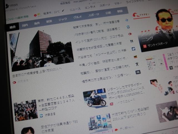
Task: Click the source icon under motorcycle article
Action: point(111,104)
